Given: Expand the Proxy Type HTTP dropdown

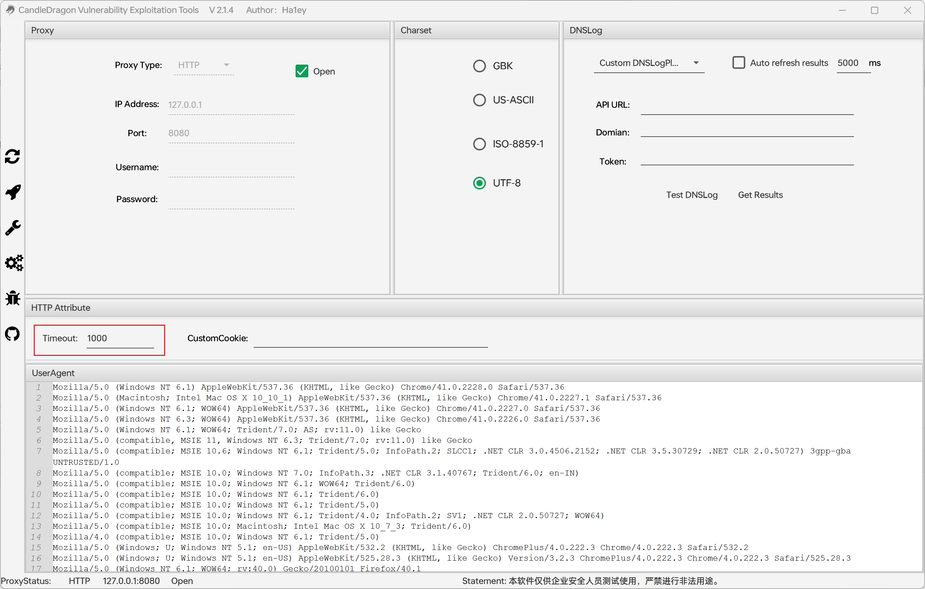Looking at the screenshot, I should pyautogui.click(x=204, y=65).
